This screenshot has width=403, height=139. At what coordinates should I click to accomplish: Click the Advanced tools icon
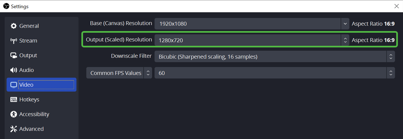pyautogui.click(x=14, y=129)
